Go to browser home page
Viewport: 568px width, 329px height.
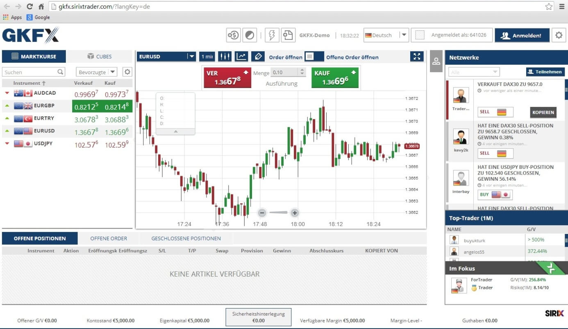point(41,7)
